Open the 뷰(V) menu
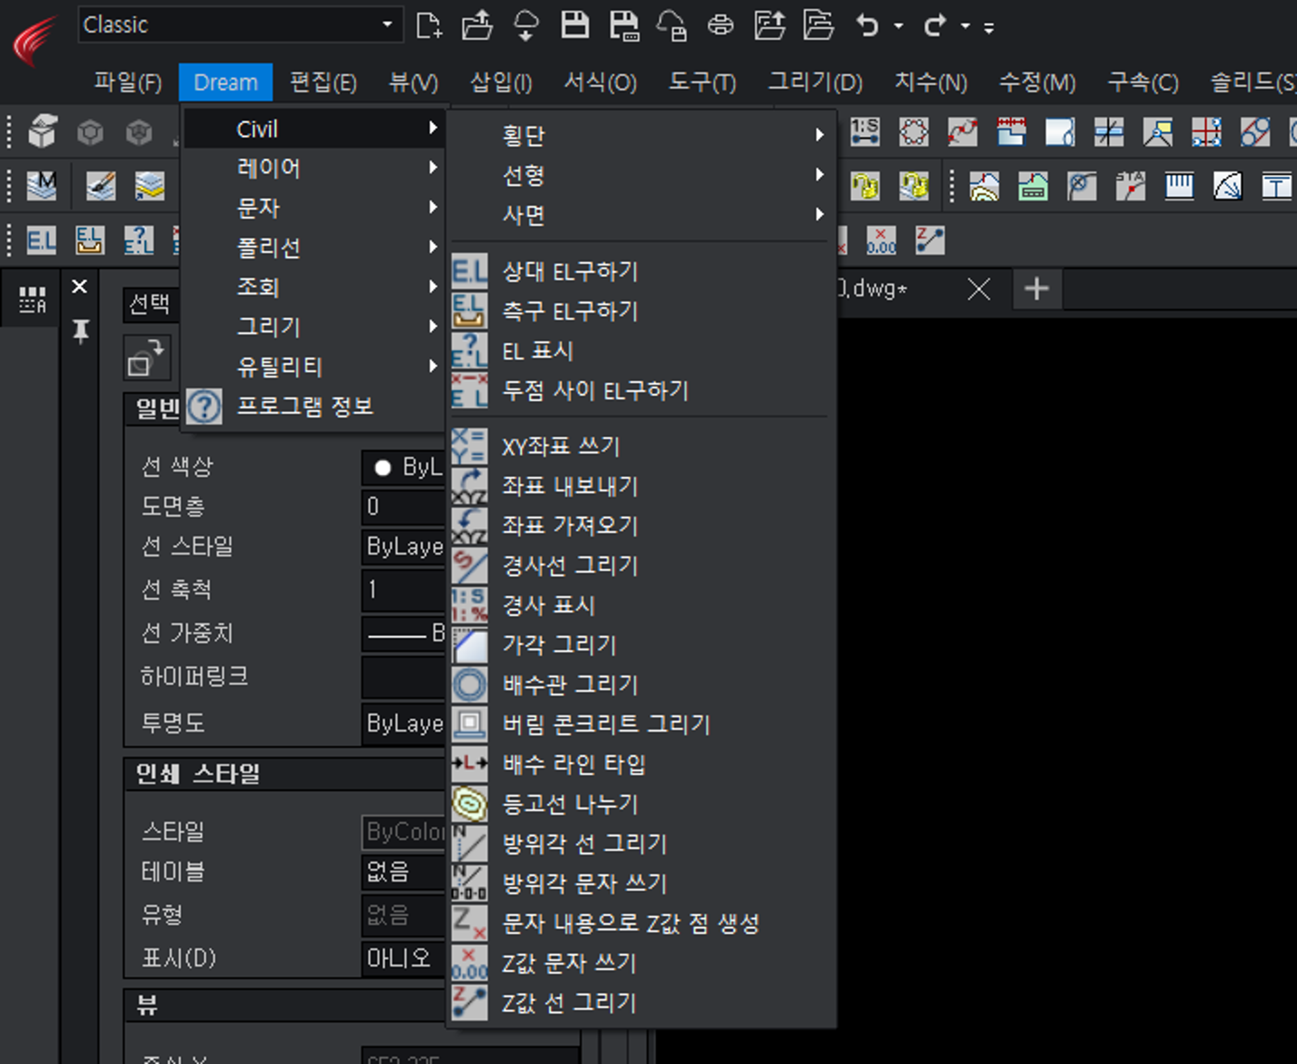 (413, 82)
